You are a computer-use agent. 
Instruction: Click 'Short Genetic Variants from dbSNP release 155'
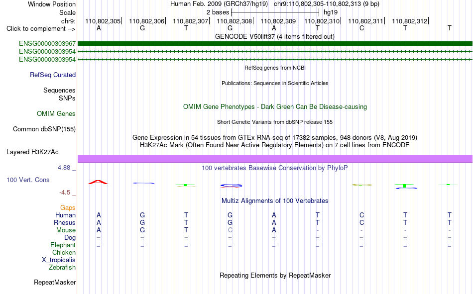click(x=275, y=122)
